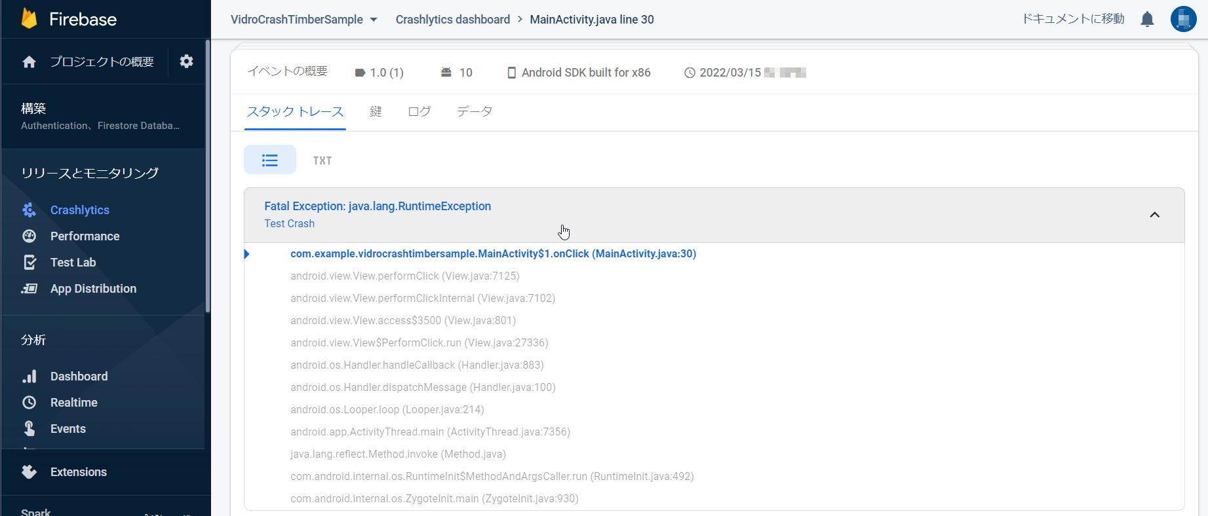Open Crashlytics in sidebar

pyautogui.click(x=80, y=210)
